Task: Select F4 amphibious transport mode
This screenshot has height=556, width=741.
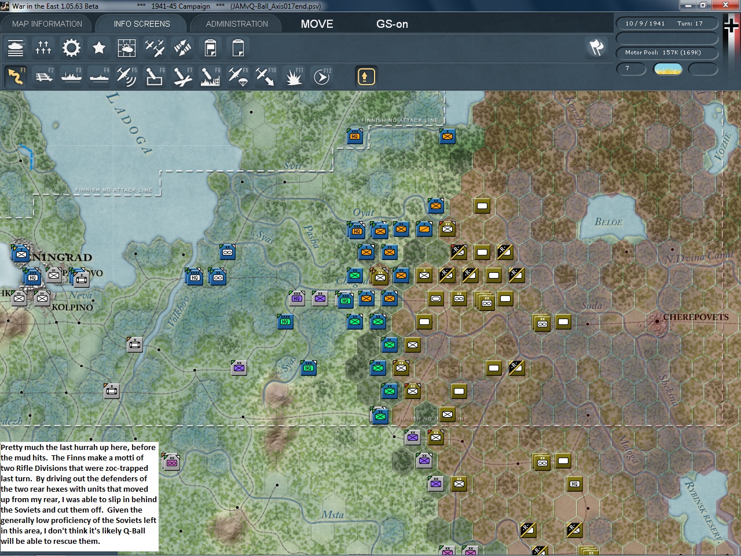Action: click(99, 76)
